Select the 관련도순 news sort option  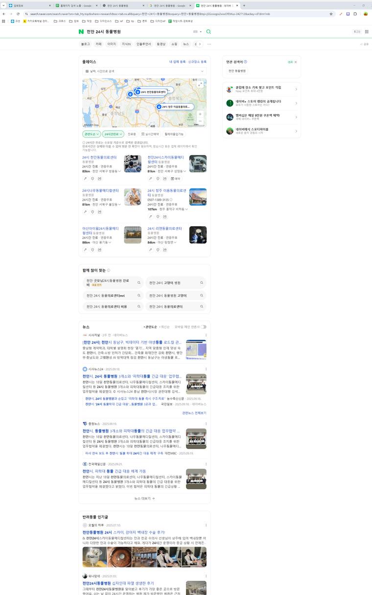(x=150, y=327)
